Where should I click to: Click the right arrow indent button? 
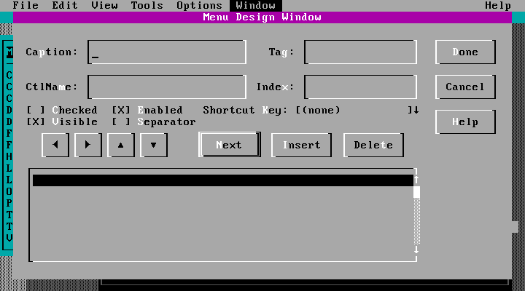[88, 145]
